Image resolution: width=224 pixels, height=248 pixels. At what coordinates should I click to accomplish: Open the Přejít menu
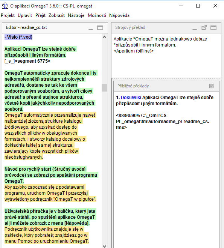pyautogui.click(x=40, y=15)
